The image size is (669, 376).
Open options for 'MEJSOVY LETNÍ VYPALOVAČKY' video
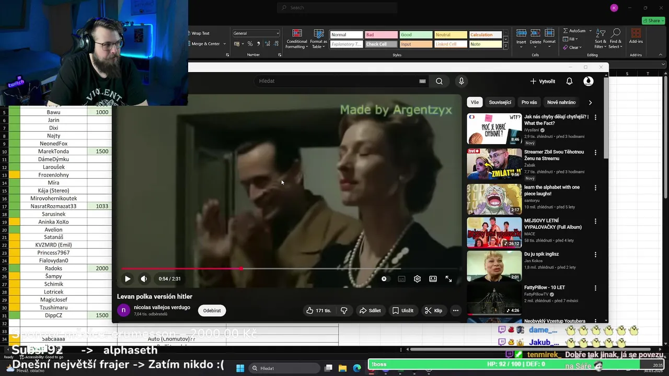coord(595,221)
